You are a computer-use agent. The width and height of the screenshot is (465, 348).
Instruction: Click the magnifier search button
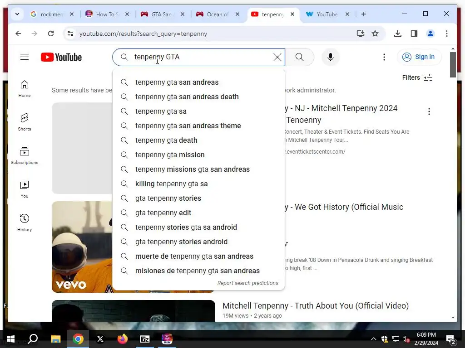click(x=300, y=57)
